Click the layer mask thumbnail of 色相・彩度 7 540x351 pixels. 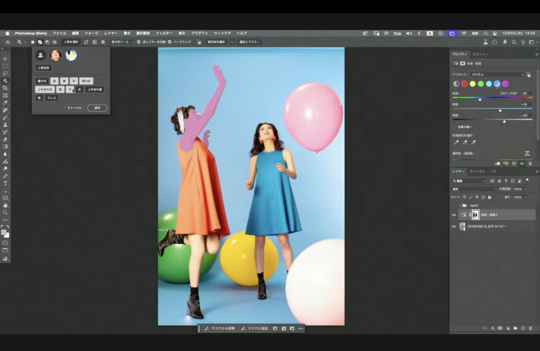pos(475,215)
